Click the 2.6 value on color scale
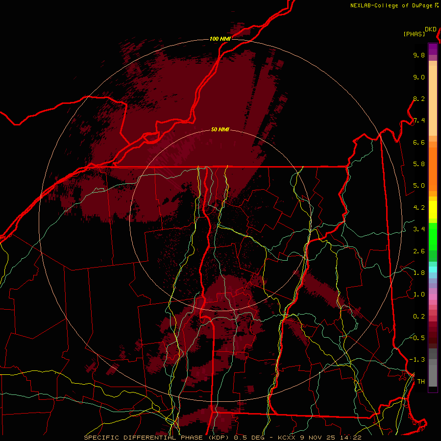 click(419, 251)
